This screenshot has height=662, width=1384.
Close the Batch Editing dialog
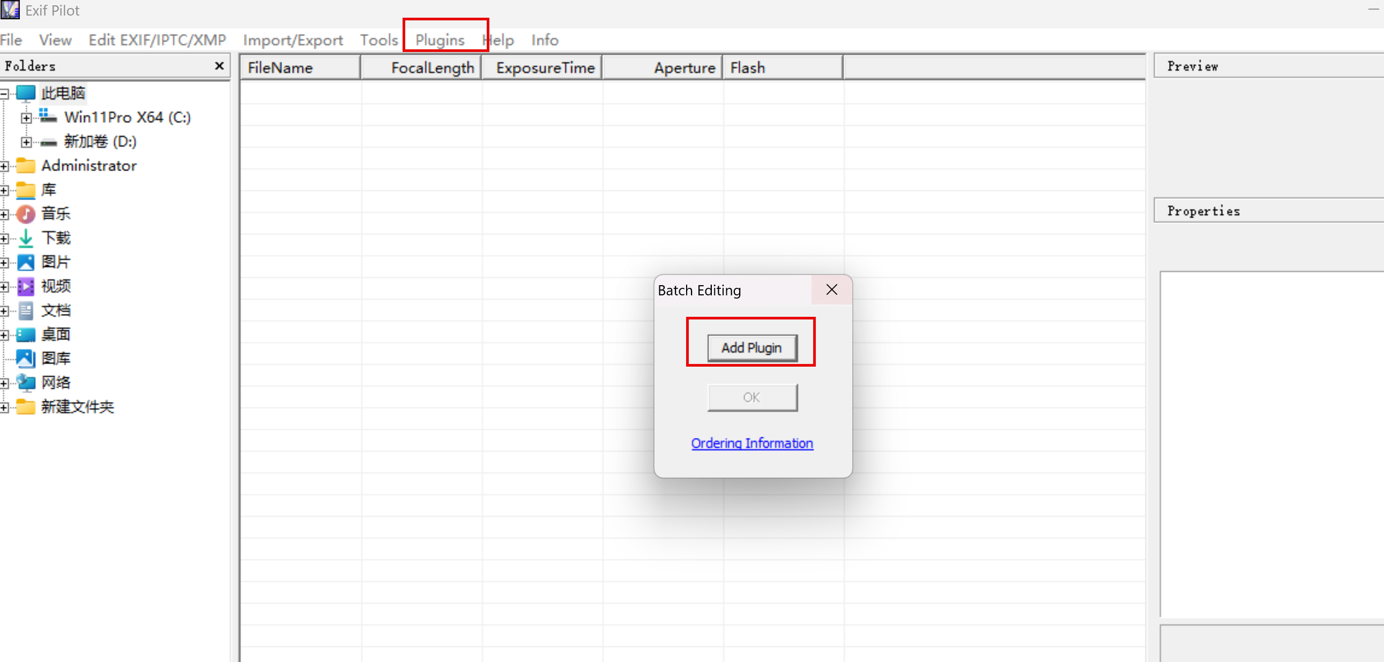click(x=831, y=289)
